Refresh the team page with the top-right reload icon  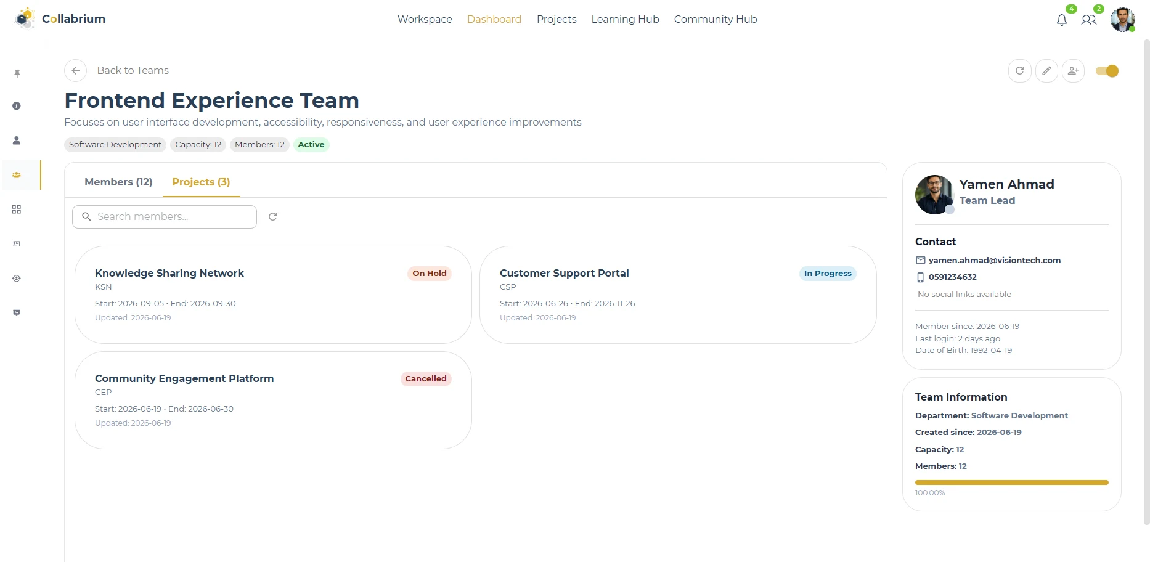[1020, 71]
